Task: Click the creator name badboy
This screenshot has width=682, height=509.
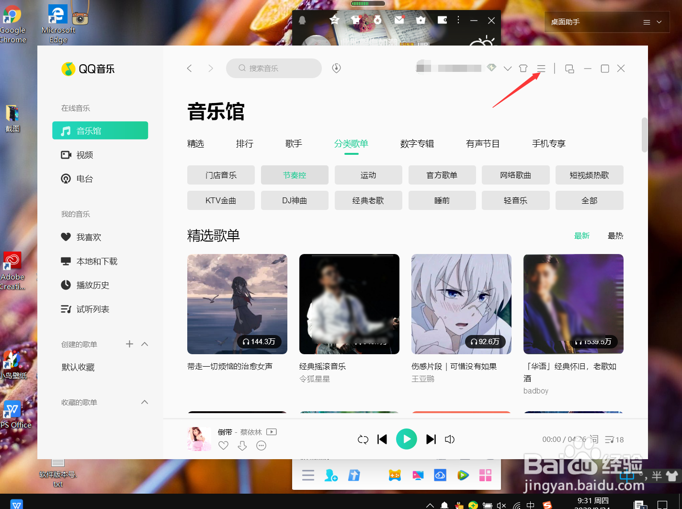Action: pyautogui.click(x=536, y=391)
